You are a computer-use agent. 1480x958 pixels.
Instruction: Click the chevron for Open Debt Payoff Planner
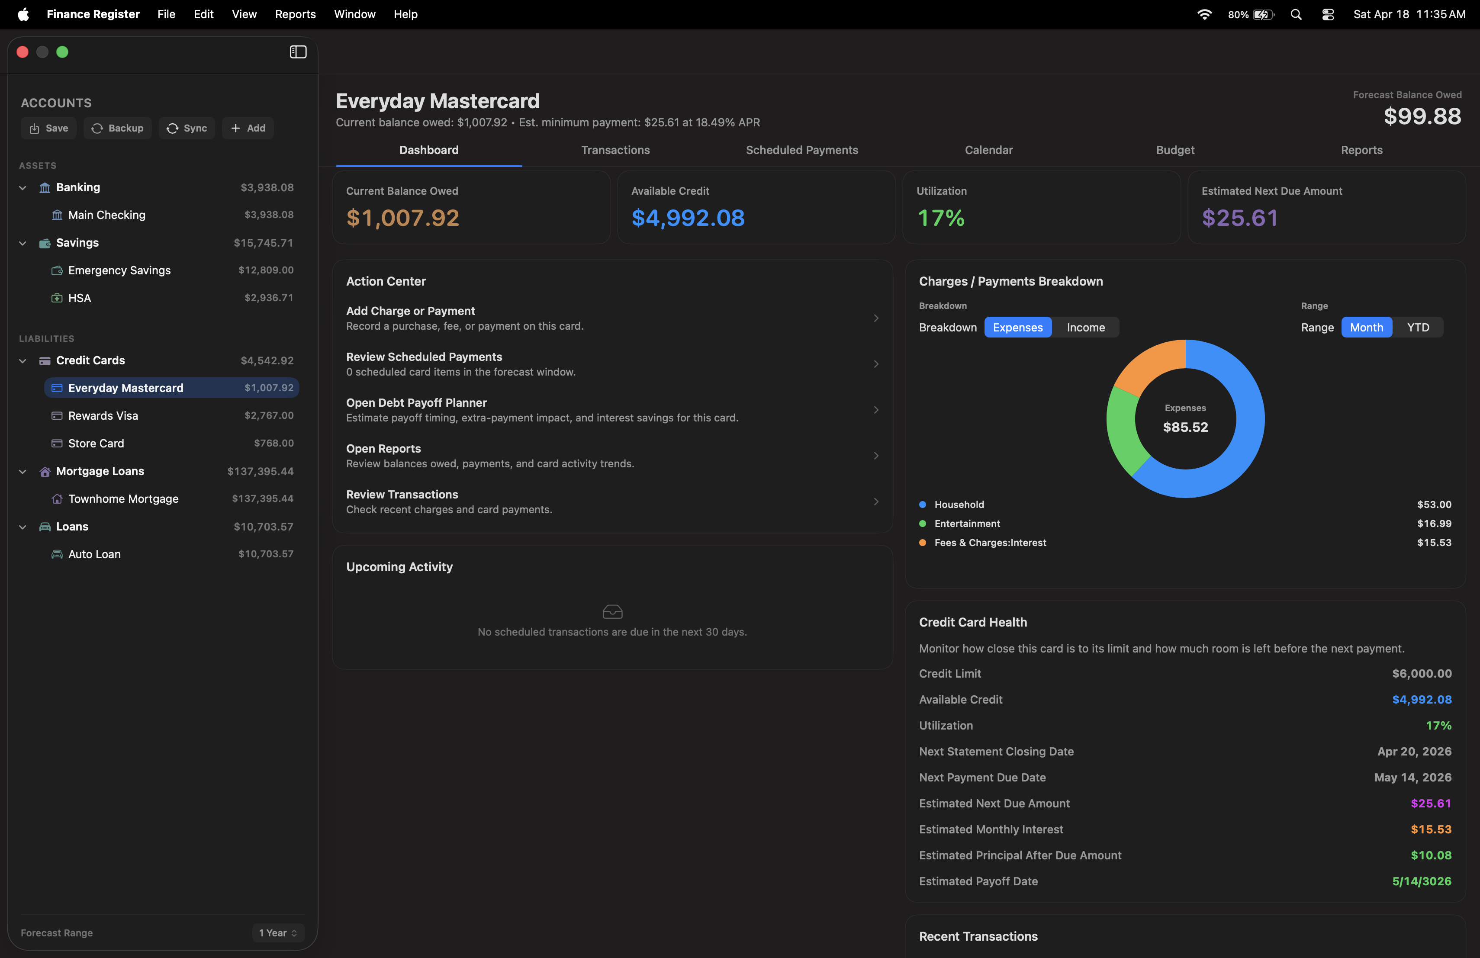[x=876, y=410]
